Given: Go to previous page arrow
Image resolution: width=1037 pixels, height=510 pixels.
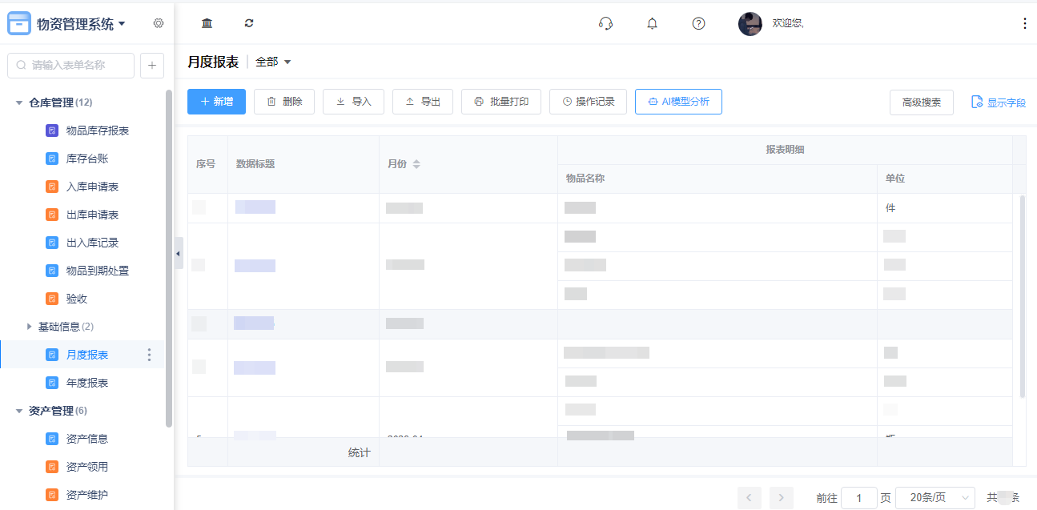Looking at the screenshot, I should click(x=749, y=497).
